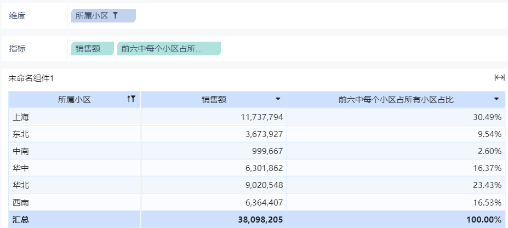Image resolution: width=508 pixels, height=228 pixels.
Task: Open the 销售额 column header dropdown arrow
Action: tap(278, 99)
